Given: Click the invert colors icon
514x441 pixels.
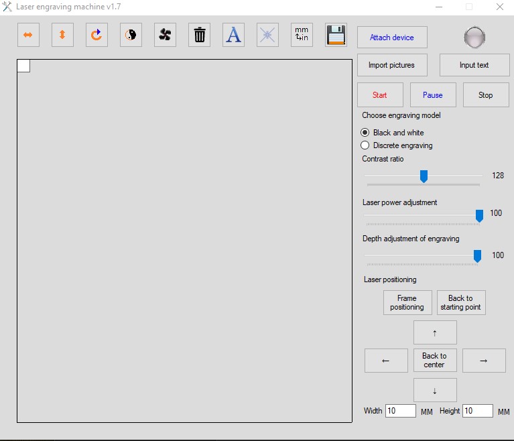Looking at the screenshot, I should point(131,35).
